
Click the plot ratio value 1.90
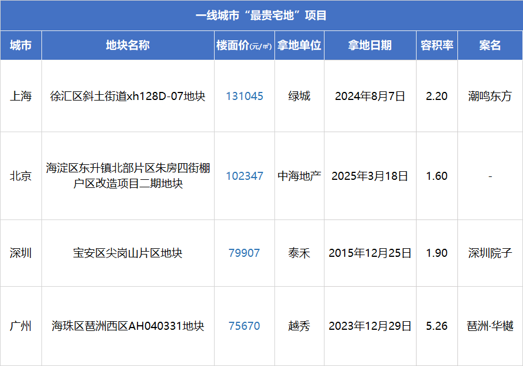click(437, 253)
